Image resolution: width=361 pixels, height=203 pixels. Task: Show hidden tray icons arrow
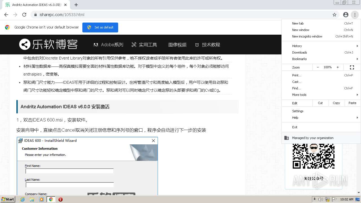(314, 199)
